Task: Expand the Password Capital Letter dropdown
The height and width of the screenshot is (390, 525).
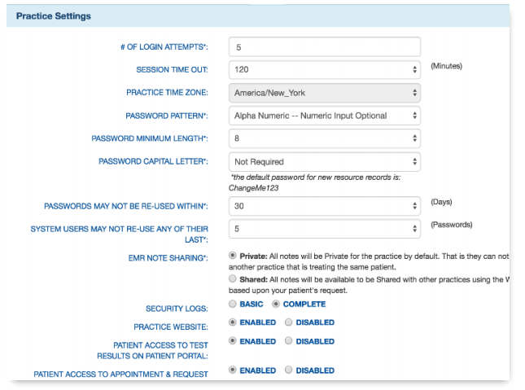Action: pos(324,161)
